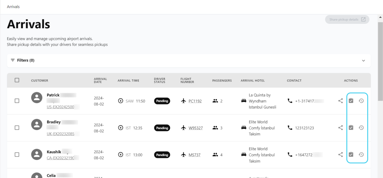Click share icon in Bradley's row

(x=341, y=128)
